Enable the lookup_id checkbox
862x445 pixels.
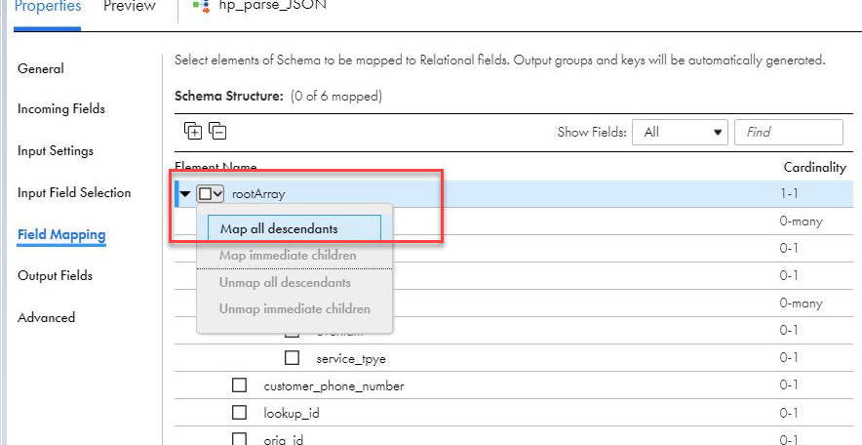coord(239,413)
